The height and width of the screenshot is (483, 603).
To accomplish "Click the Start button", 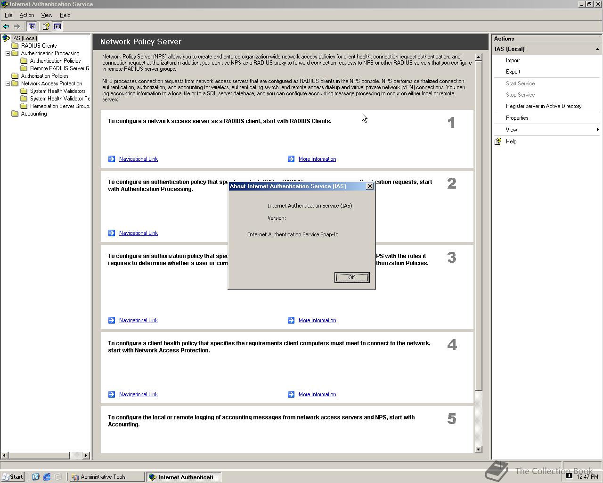I will coord(13,477).
